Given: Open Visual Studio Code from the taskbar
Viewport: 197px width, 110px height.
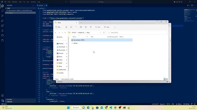Looking at the screenshot, I should pos(111,108).
